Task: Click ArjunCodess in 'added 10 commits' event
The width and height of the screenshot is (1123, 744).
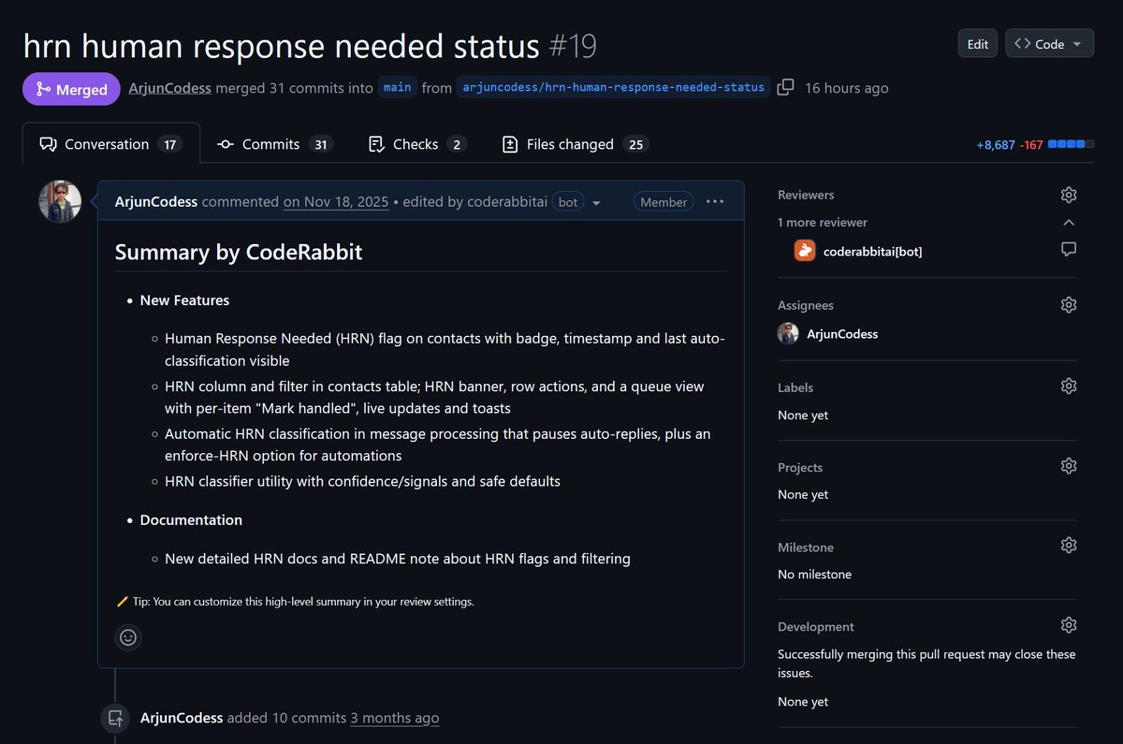Action: coord(182,718)
